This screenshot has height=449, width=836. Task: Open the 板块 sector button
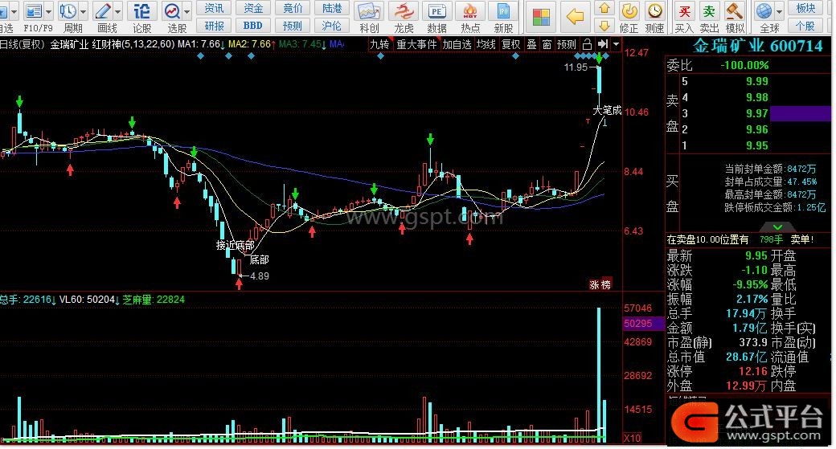[805, 7]
